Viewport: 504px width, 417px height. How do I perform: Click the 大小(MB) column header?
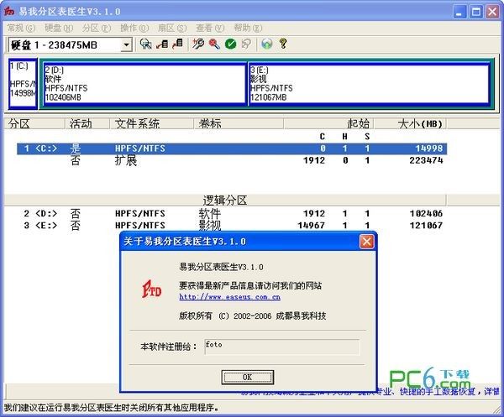(410, 123)
